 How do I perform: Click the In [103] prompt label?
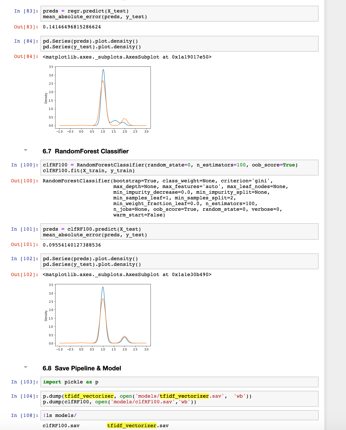pos(25,382)
